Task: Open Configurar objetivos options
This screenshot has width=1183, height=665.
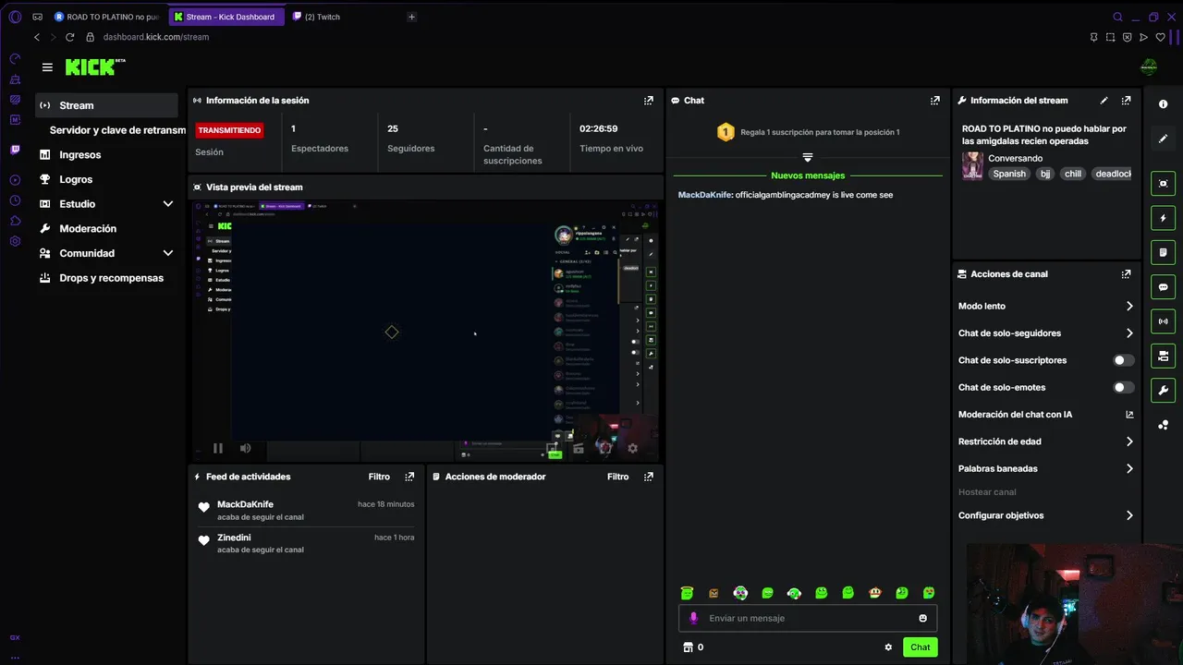Action: (1045, 516)
